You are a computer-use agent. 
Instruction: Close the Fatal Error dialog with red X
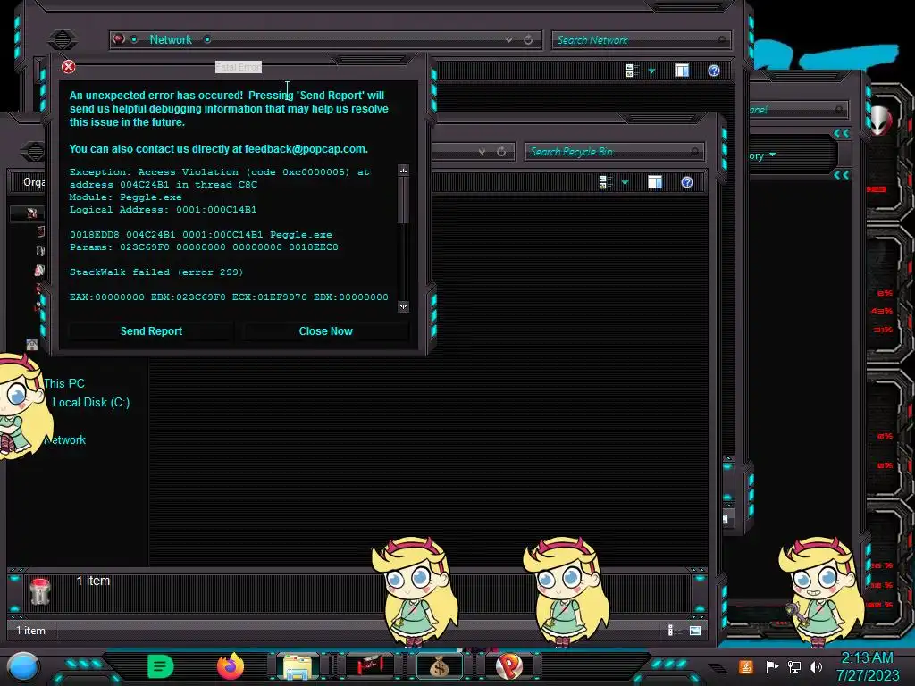[68, 67]
